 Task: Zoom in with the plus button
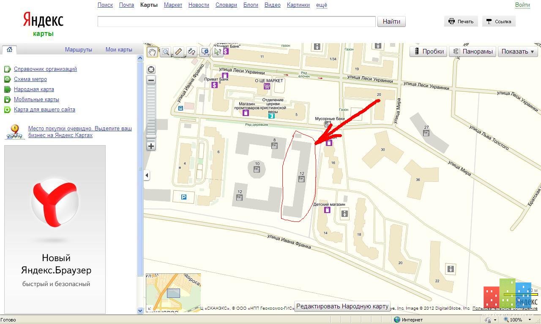pyautogui.click(x=151, y=146)
